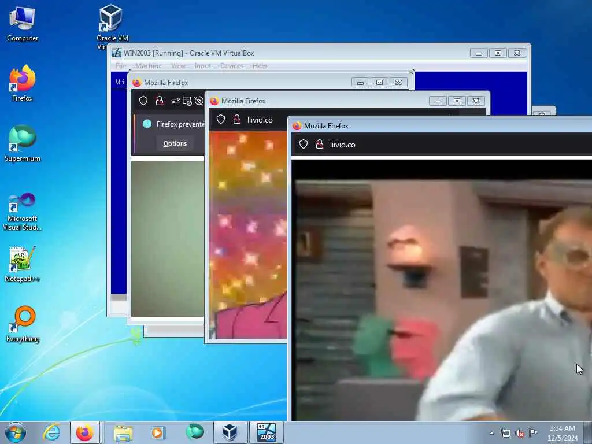This screenshot has width=592, height=444.
Task: Click the Options button in the pop-up notification
Action: pyautogui.click(x=175, y=143)
